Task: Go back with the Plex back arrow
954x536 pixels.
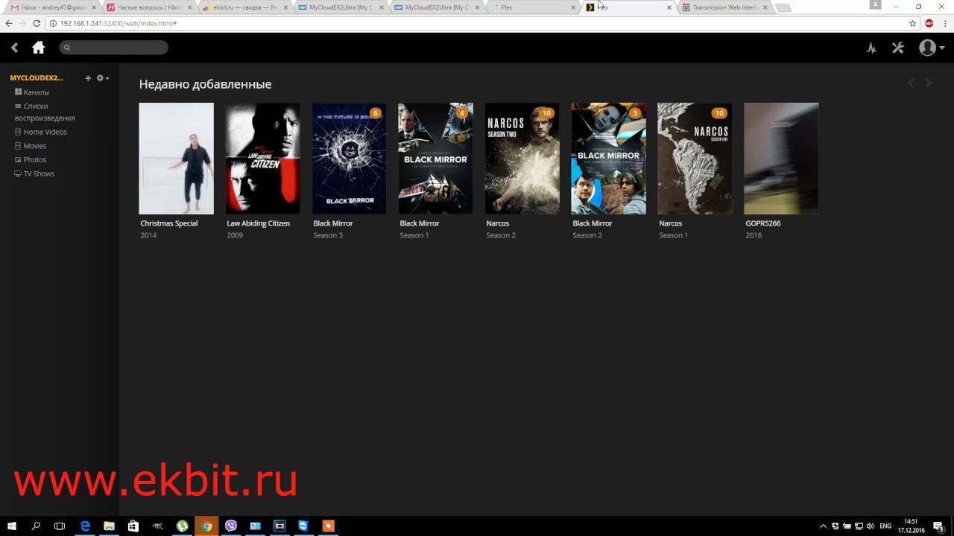Action: 14,48
